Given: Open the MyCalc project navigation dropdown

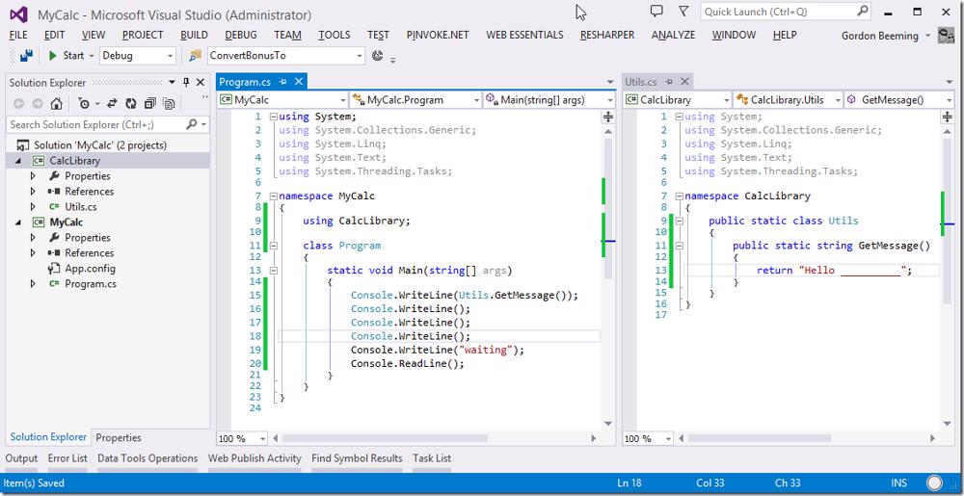Looking at the screenshot, I should point(343,99).
